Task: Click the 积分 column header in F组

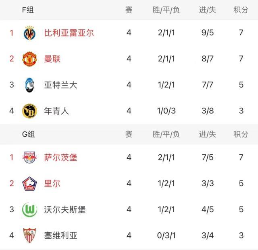Action: [x=241, y=10]
